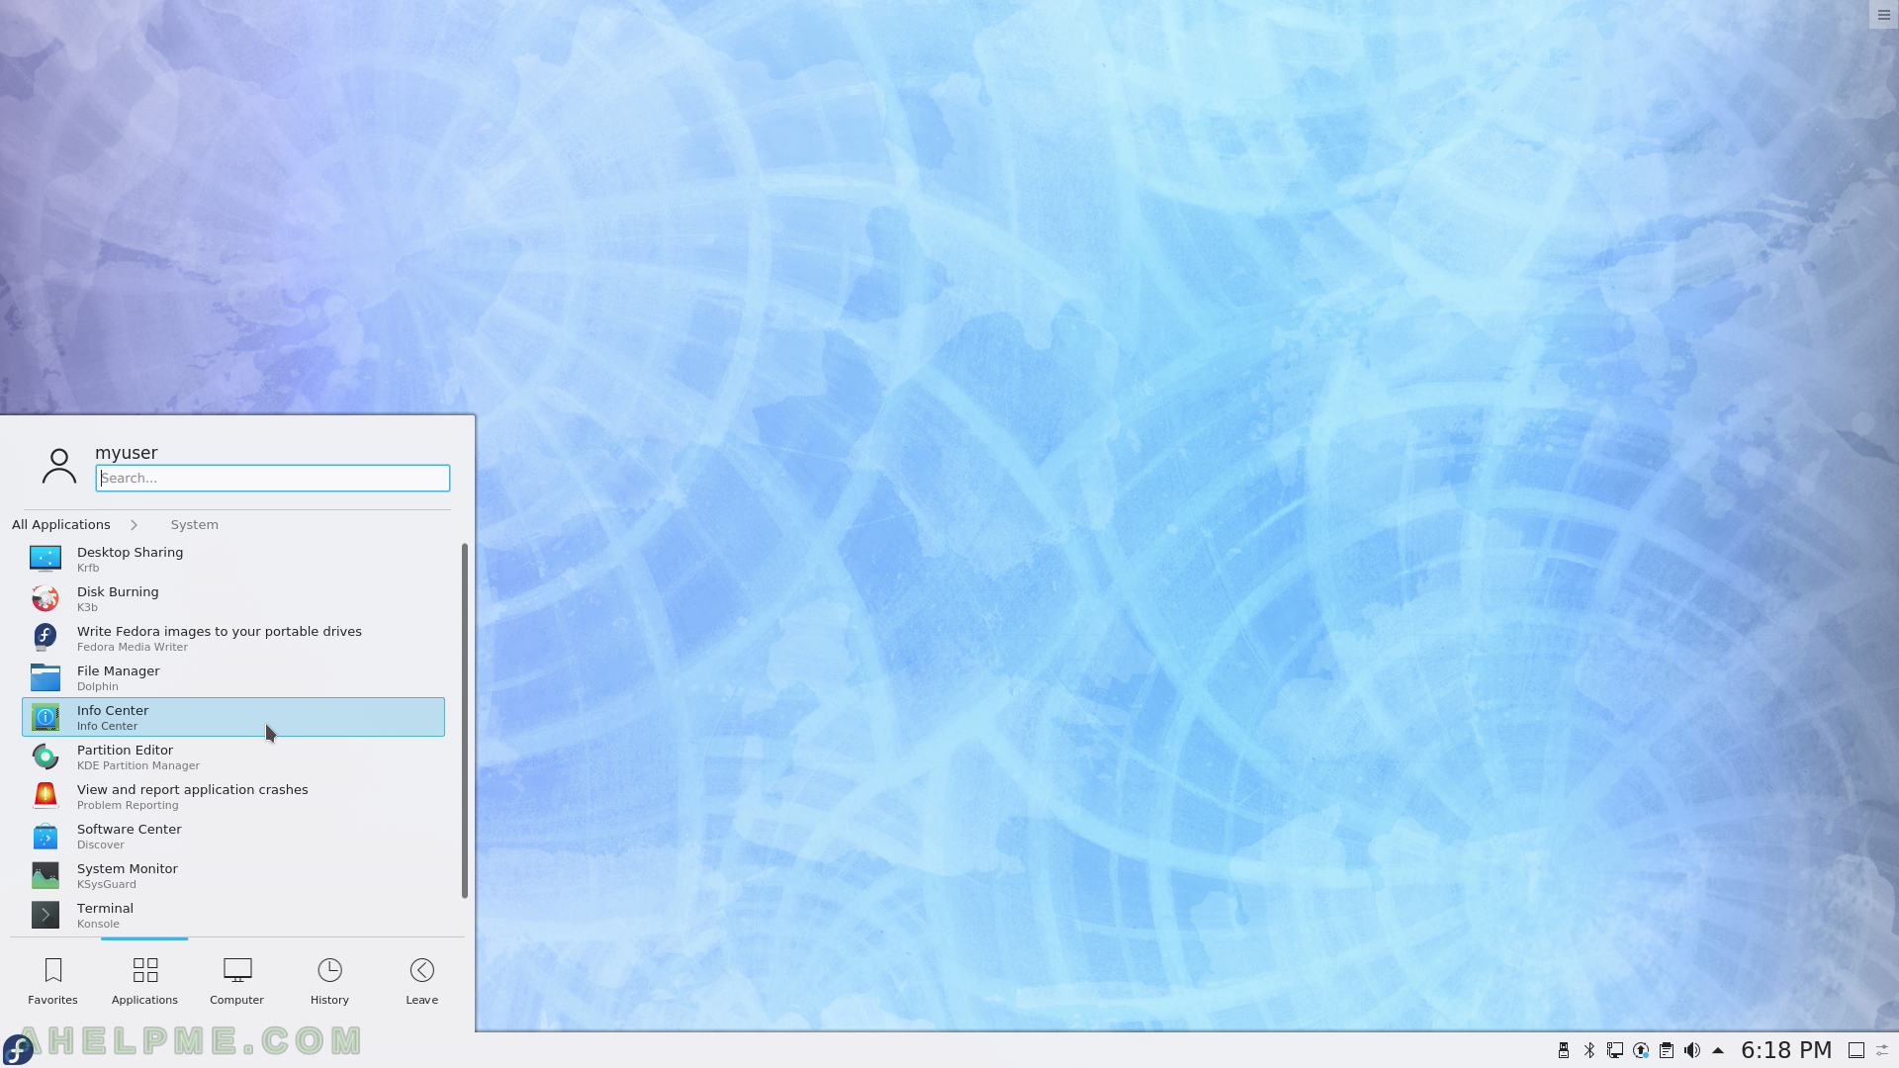The image size is (1899, 1068).
Task: Open KDE Partition Manager icon
Action: point(45,756)
